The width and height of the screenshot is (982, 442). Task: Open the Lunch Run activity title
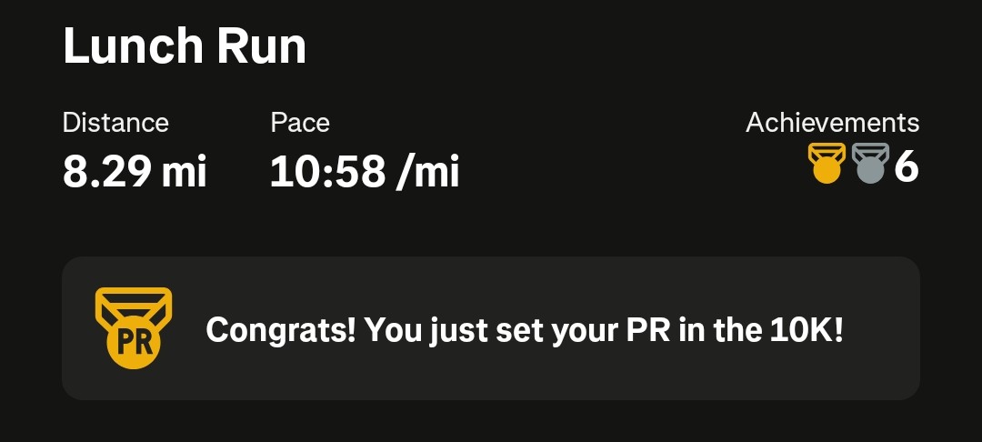(x=185, y=47)
